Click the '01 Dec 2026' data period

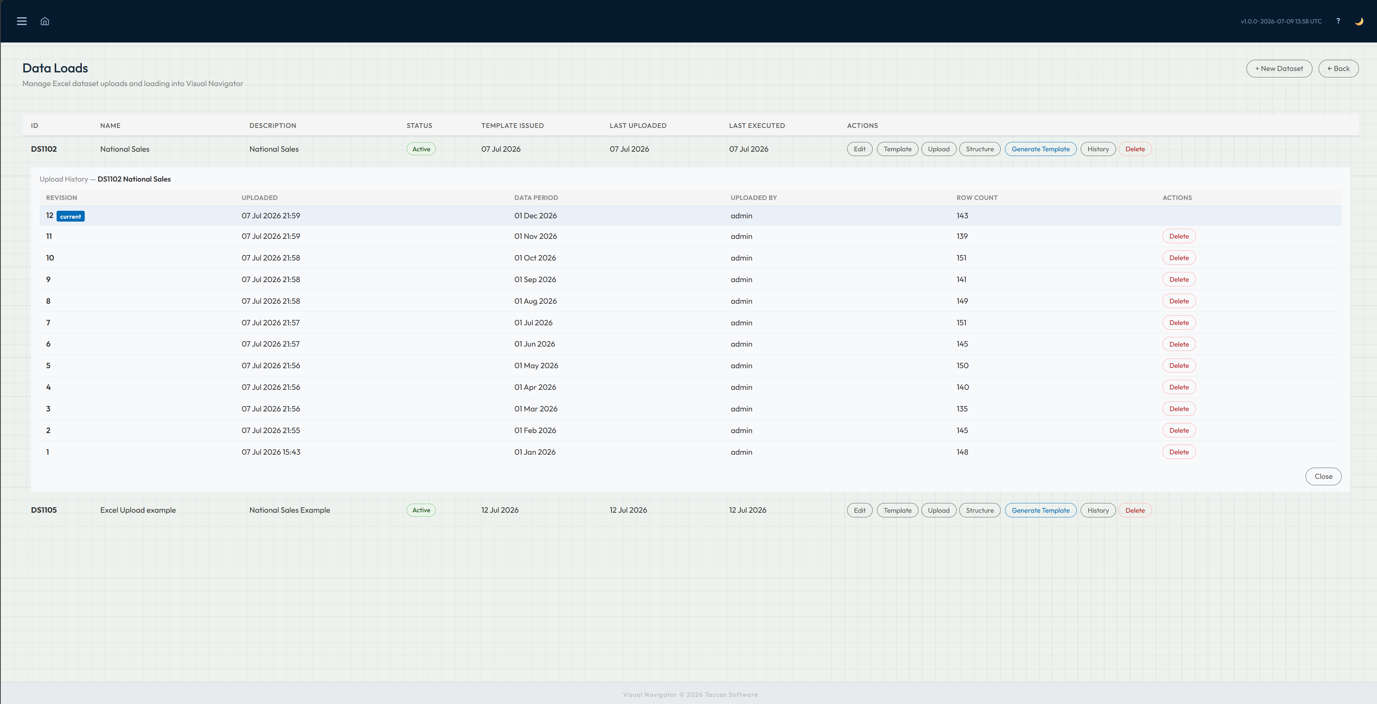(x=536, y=216)
